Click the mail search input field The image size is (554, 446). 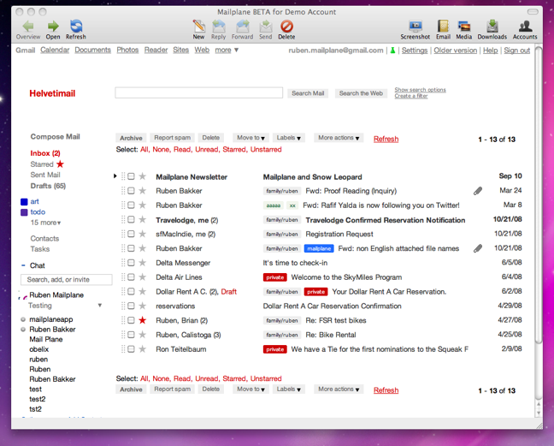(199, 92)
